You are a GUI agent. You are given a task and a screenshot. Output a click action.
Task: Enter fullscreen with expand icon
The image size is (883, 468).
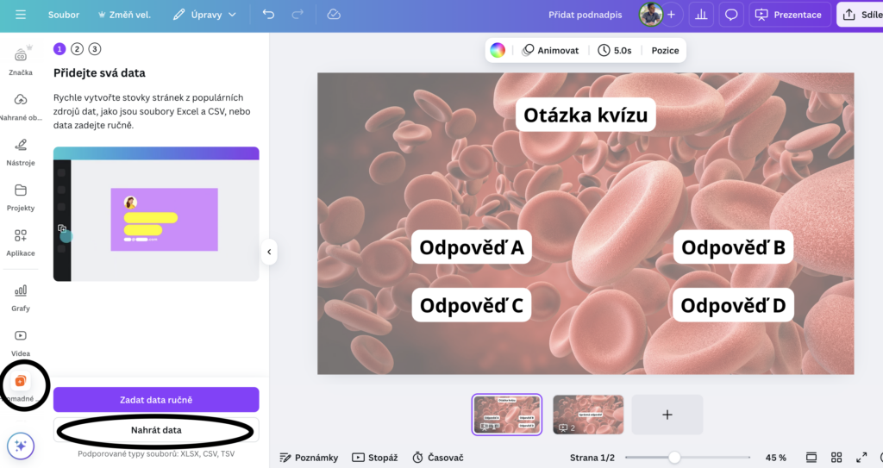(x=861, y=458)
